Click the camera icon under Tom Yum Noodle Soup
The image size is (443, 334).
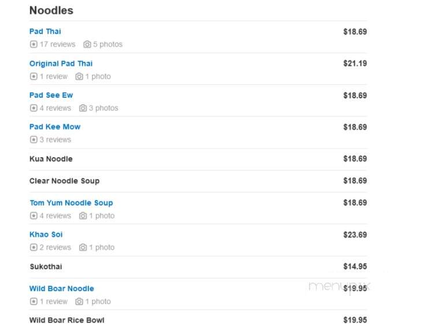pos(83,216)
